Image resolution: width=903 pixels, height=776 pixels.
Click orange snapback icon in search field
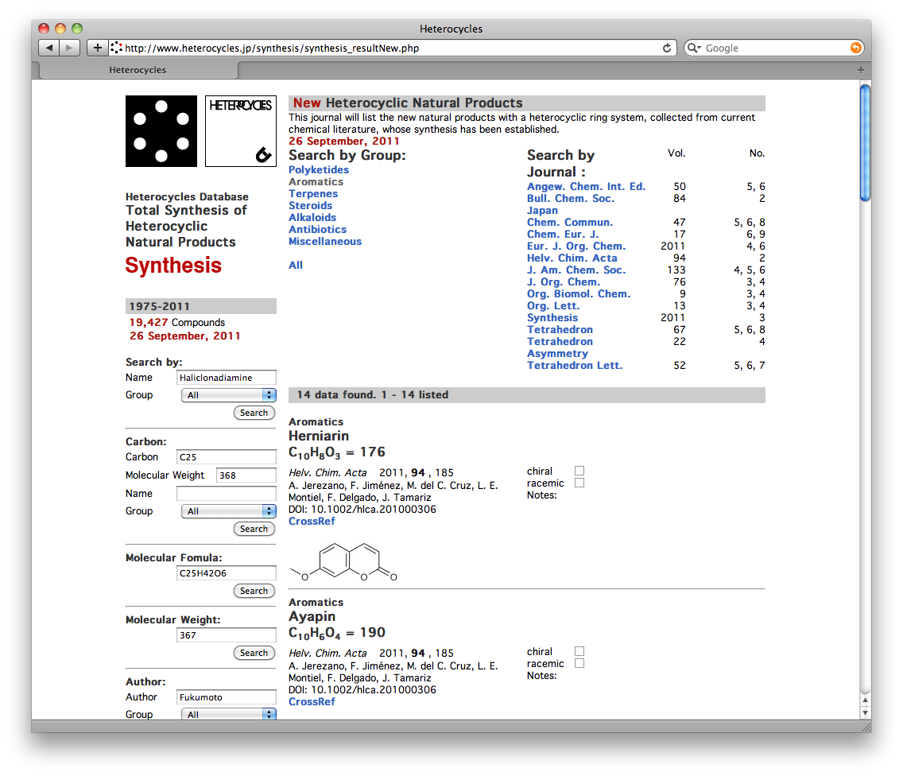pos(856,48)
